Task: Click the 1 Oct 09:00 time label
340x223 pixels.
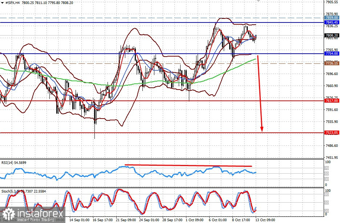Action: (195, 220)
